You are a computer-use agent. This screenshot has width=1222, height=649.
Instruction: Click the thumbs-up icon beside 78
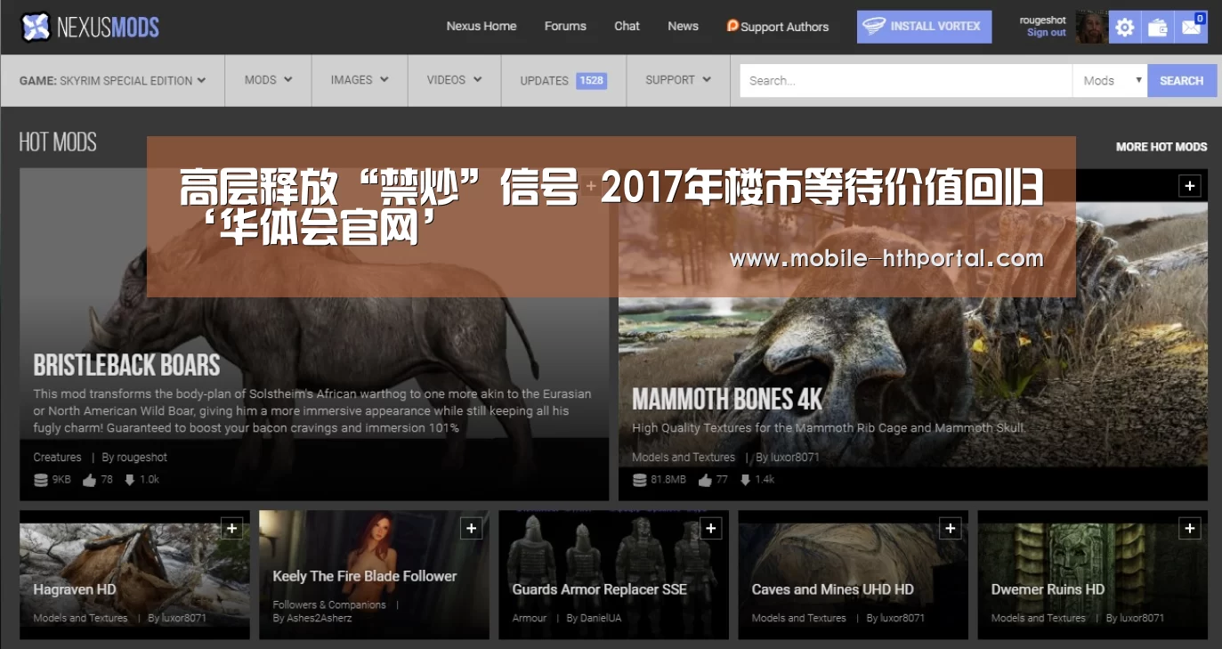pyautogui.click(x=89, y=480)
